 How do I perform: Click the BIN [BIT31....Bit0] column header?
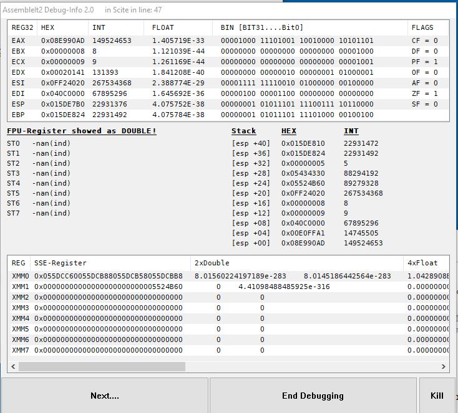[x=311, y=27]
